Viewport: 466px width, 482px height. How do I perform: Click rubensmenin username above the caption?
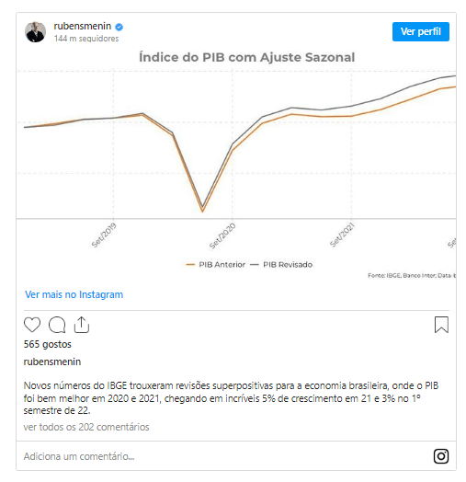pyautogui.click(x=52, y=361)
